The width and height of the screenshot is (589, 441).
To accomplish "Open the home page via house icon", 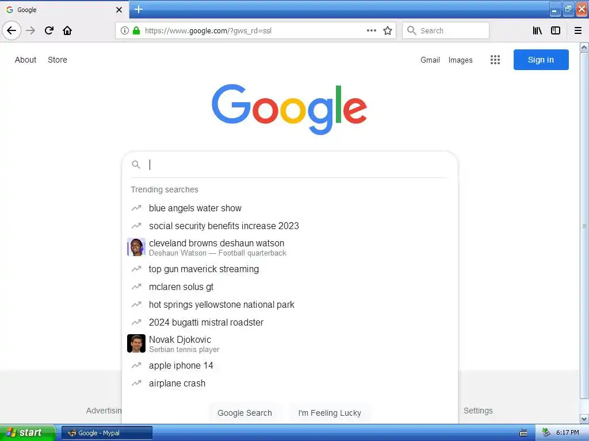I will point(67,30).
